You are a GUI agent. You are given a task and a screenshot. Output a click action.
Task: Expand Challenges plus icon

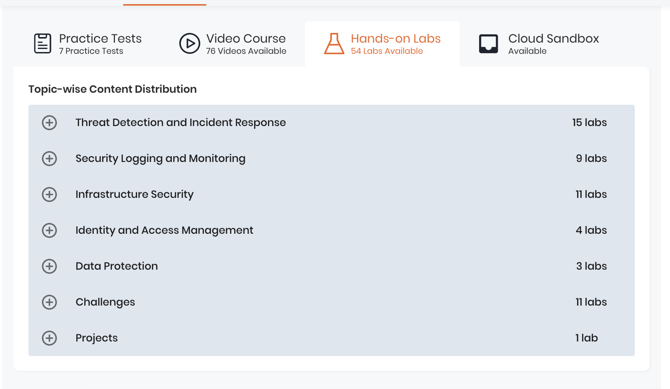(49, 302)
